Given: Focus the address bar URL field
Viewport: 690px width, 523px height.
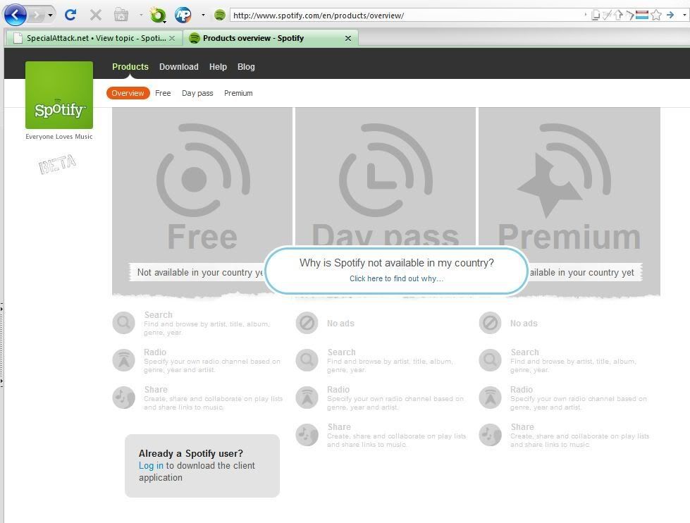Looking at the screenshot, I should 405,16.
